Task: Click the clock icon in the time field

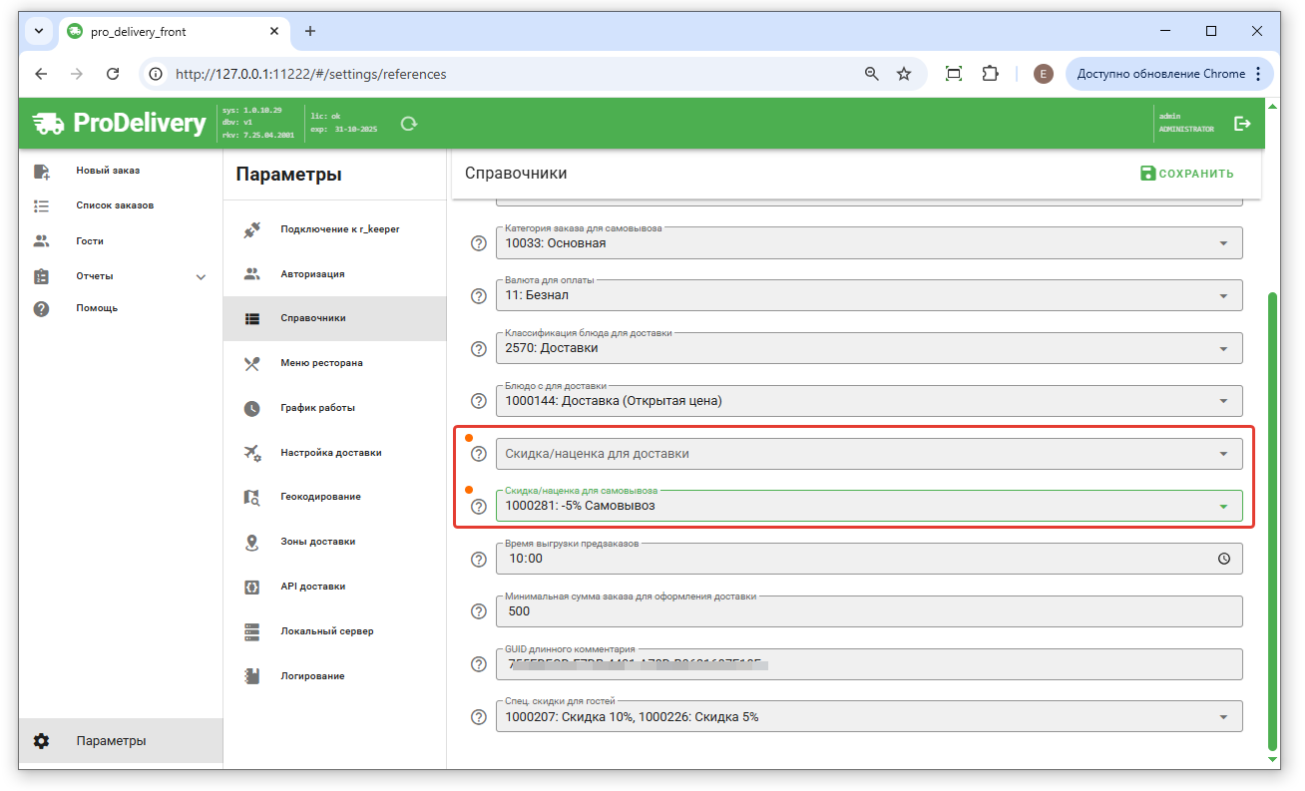Action: pos(1224,560)
